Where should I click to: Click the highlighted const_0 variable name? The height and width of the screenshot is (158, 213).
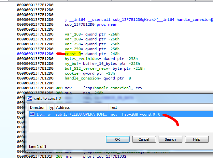coord(73,54)
